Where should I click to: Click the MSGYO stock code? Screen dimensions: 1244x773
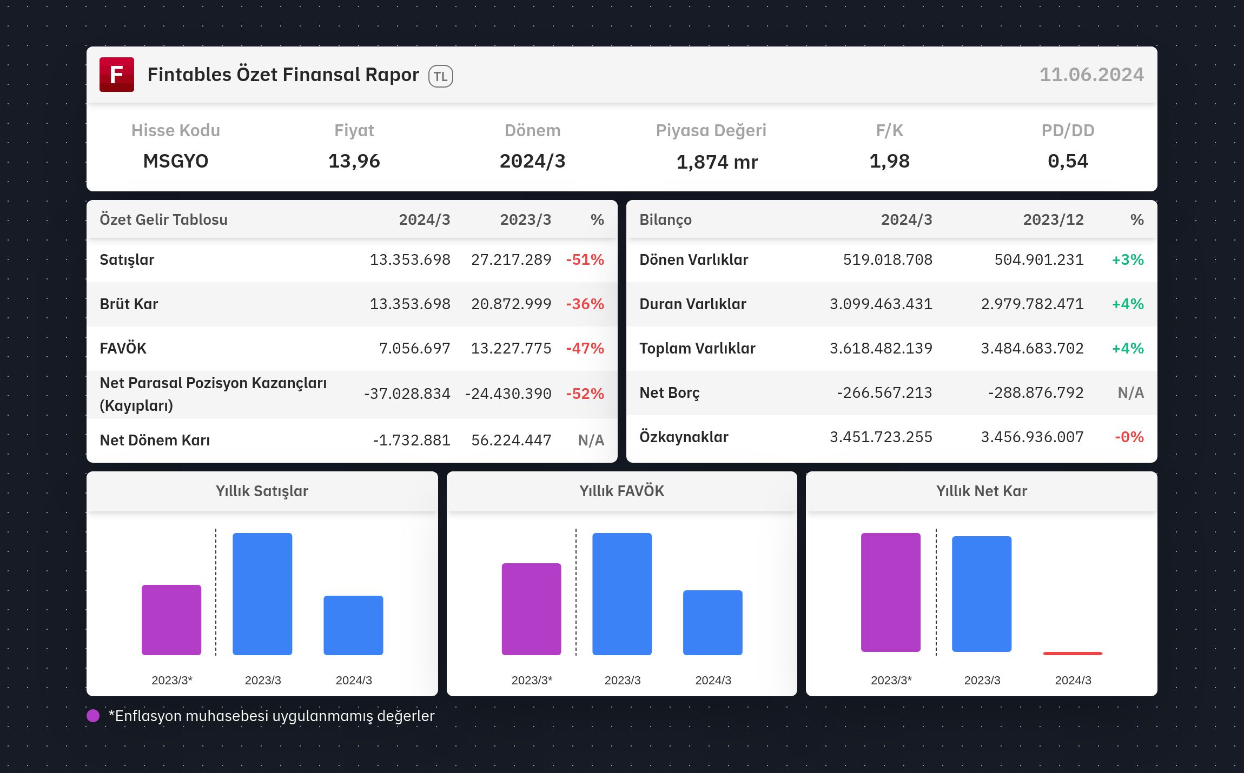[x=176, y=161]
